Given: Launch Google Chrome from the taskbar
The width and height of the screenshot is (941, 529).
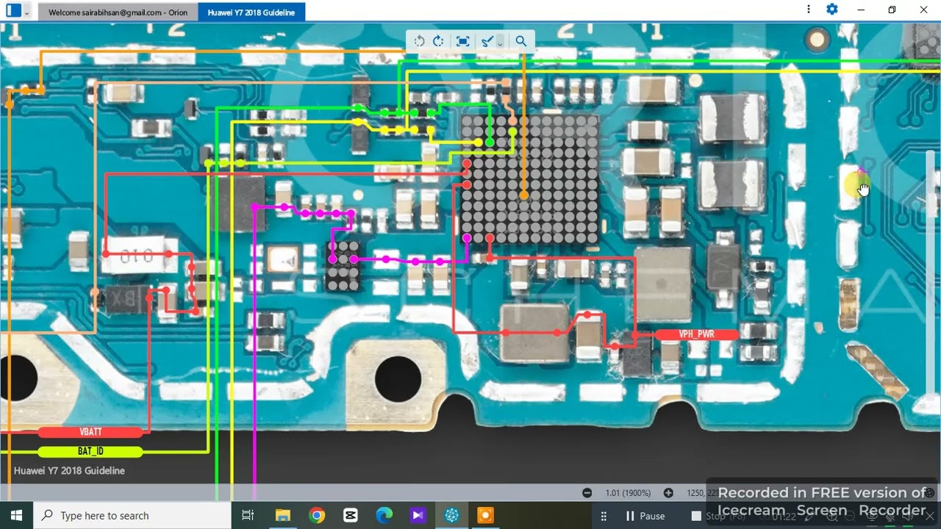Looking at the screenshot, I should click(x=317, y=516).
